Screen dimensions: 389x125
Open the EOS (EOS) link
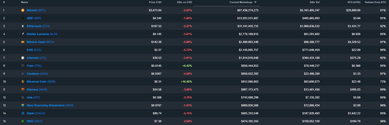[34, 50]
